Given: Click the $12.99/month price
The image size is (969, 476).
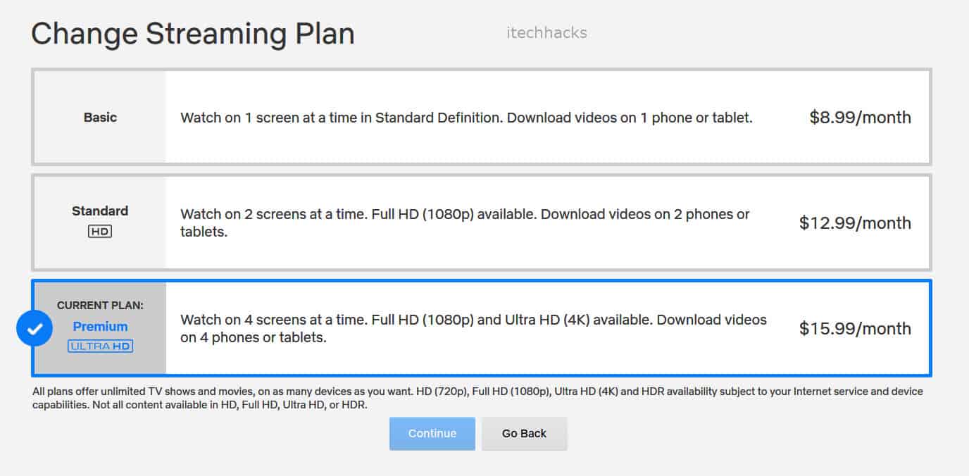Looking at the screenshot, I should point(855,223).
